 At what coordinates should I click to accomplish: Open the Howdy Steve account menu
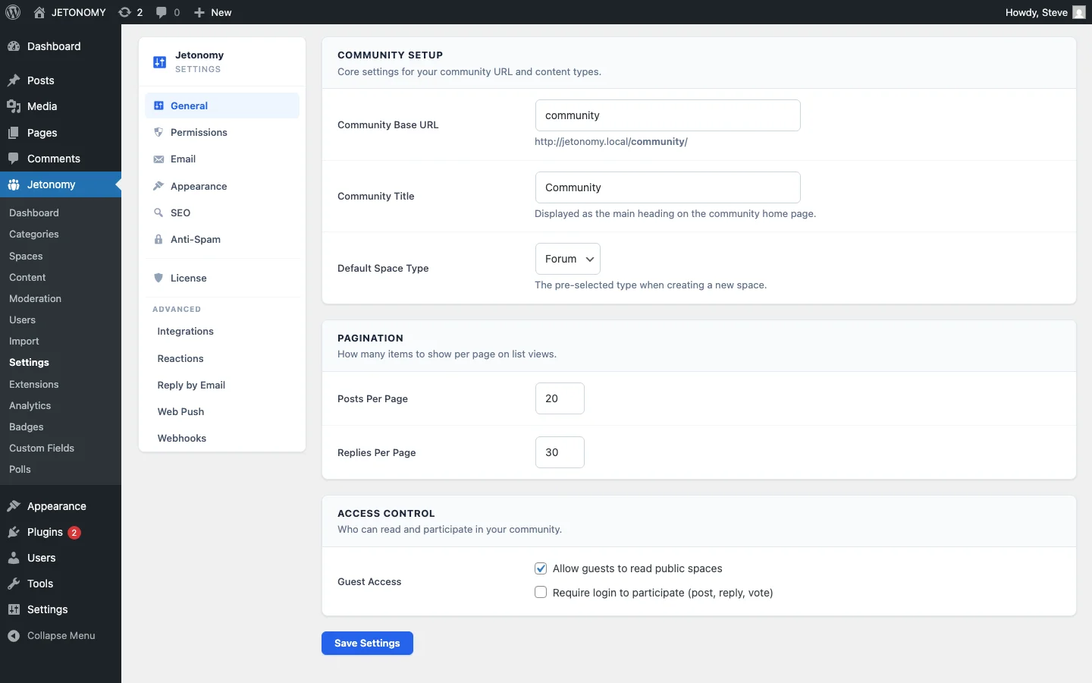pos(1044,12)
